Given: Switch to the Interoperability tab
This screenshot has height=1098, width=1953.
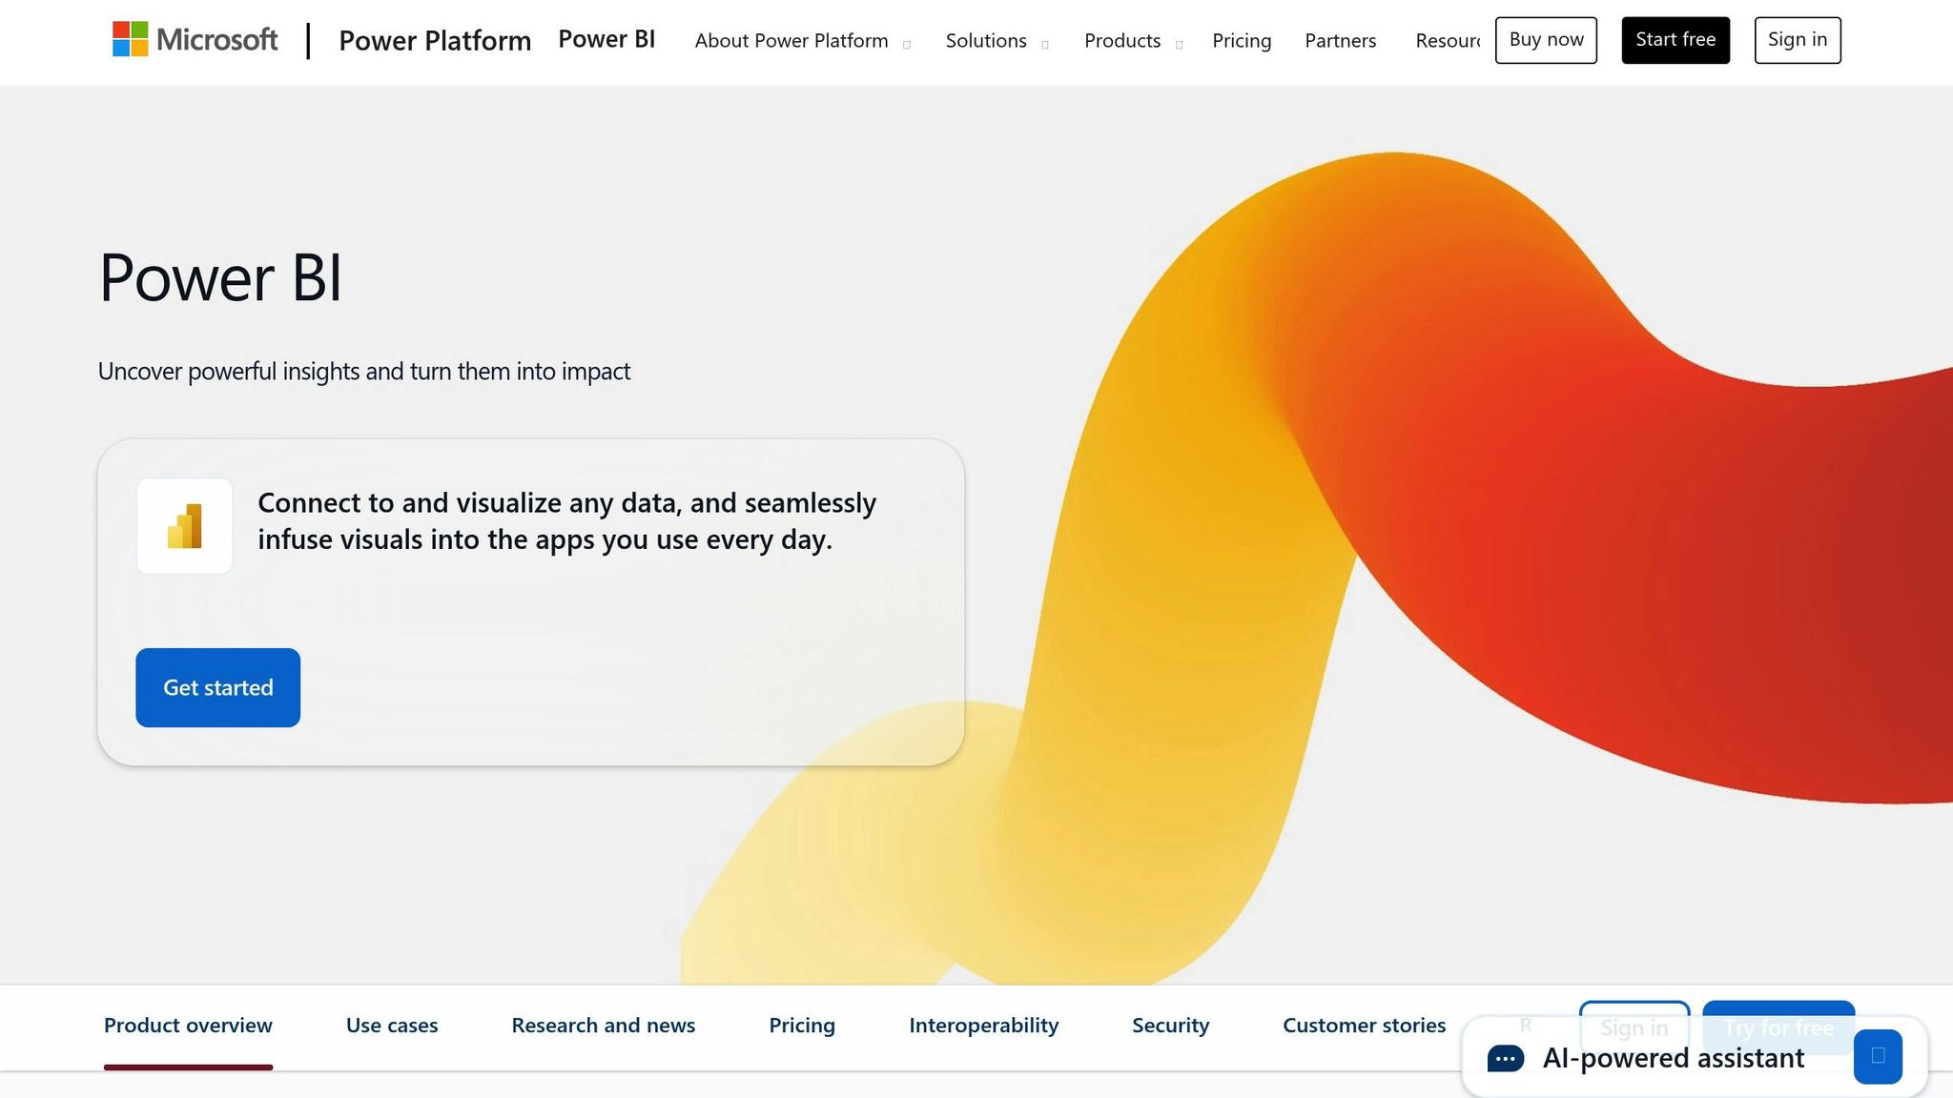Looking at the screenshot, I should click(x=984, y=1025).
